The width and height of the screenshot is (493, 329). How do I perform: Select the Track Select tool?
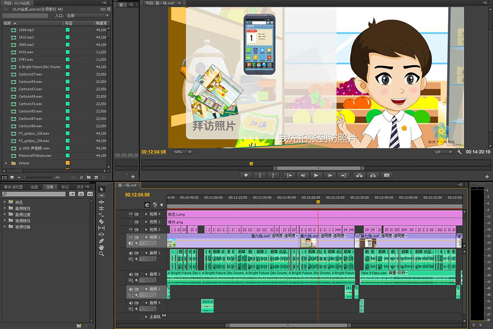(102, 196)
